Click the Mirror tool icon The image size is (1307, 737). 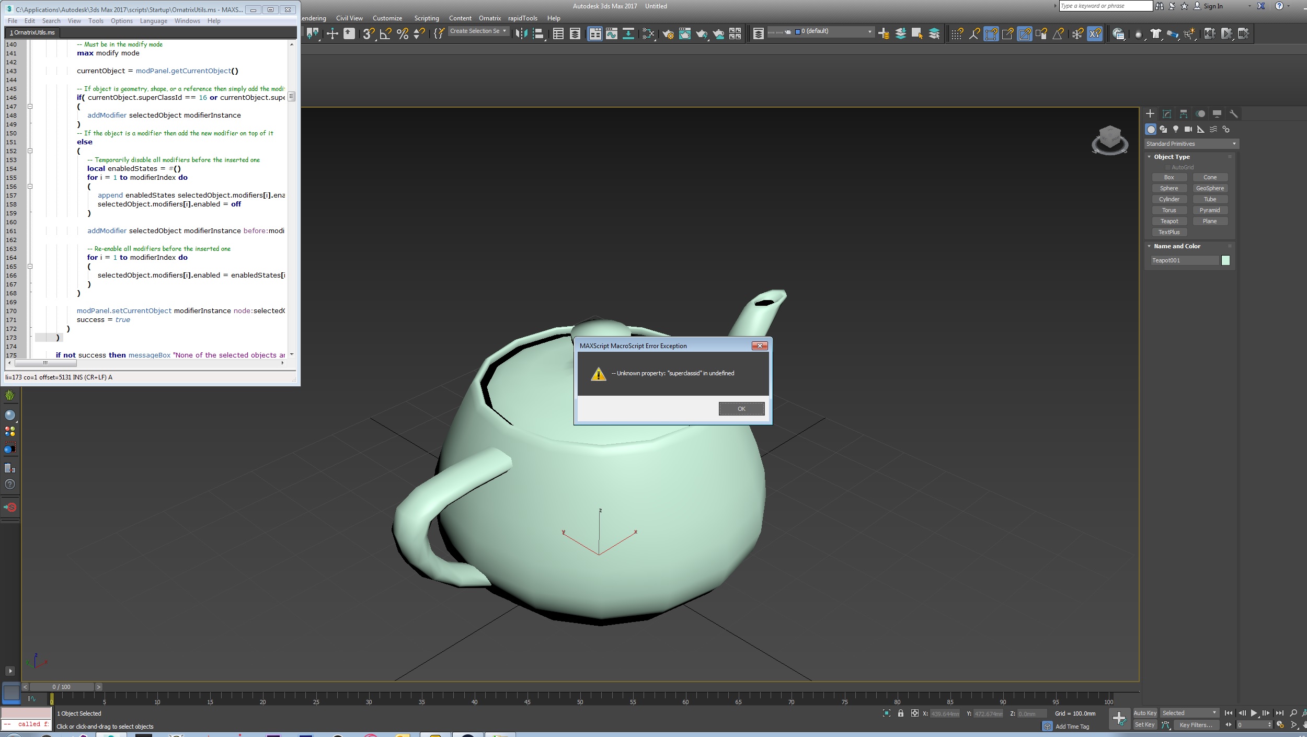521,34
